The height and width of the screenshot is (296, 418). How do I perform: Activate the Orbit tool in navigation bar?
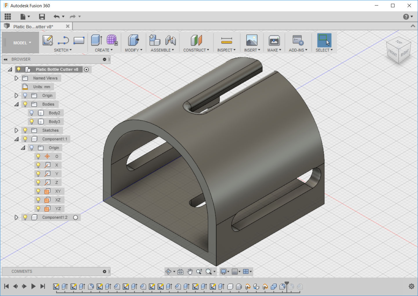pyautogui.click(x=169, y=271)
